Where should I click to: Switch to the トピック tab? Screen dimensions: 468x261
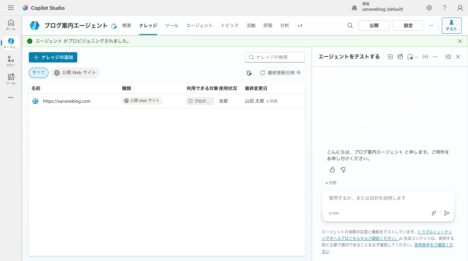pyautogui.click(x=230, y=26)
